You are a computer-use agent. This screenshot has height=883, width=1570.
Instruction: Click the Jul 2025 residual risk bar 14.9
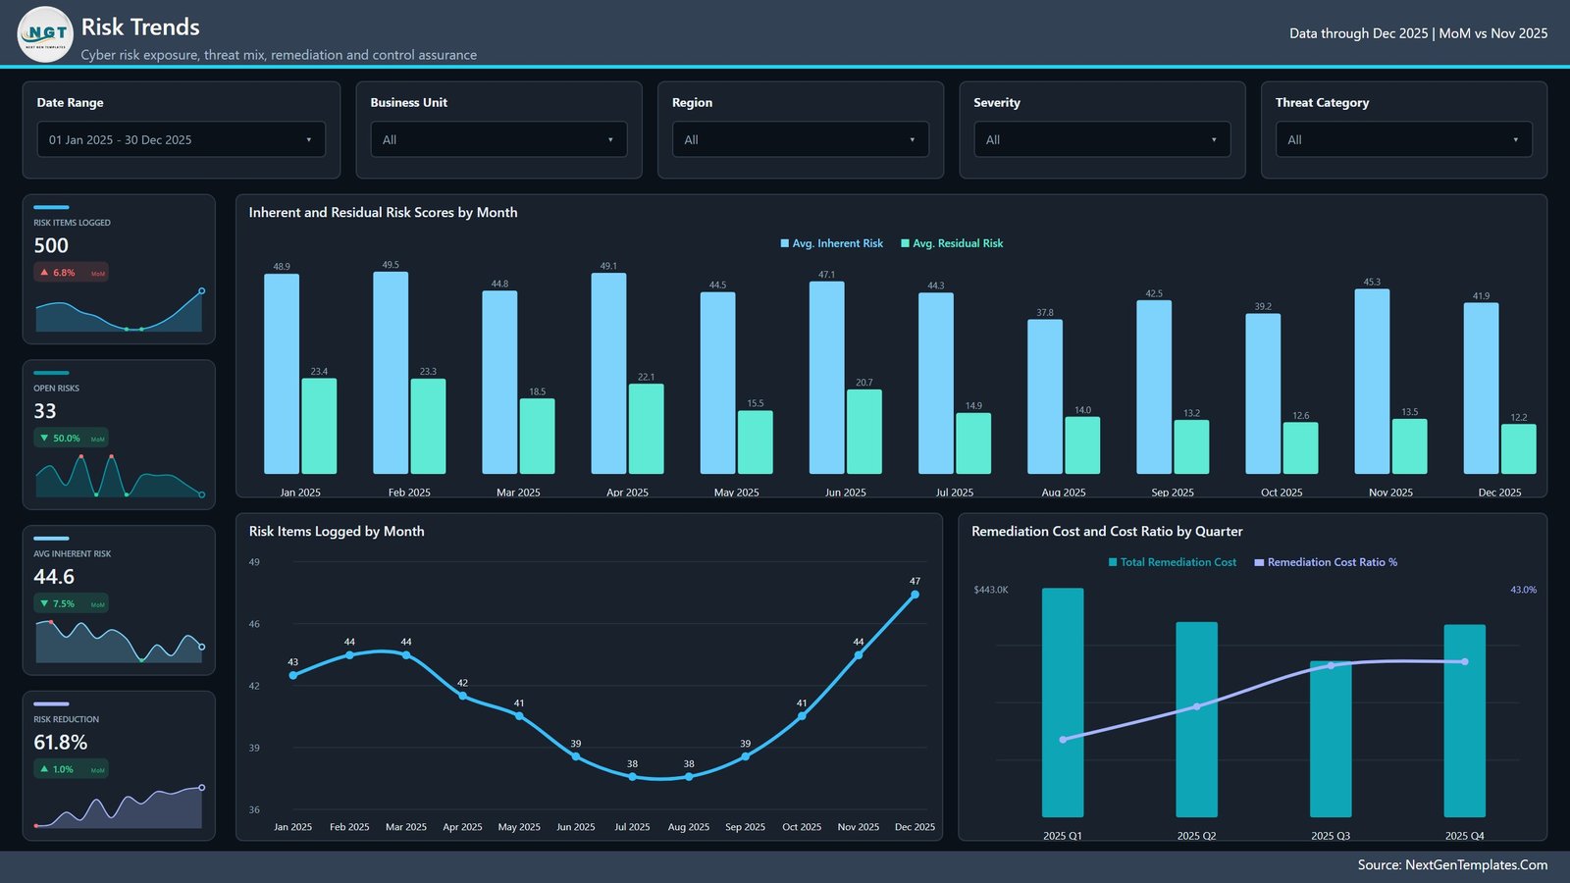click(973, 443)
